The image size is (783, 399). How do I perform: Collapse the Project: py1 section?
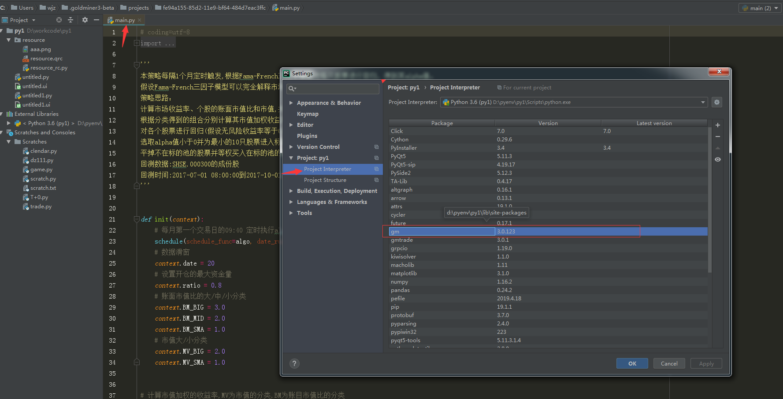click(x=291, y=158)
